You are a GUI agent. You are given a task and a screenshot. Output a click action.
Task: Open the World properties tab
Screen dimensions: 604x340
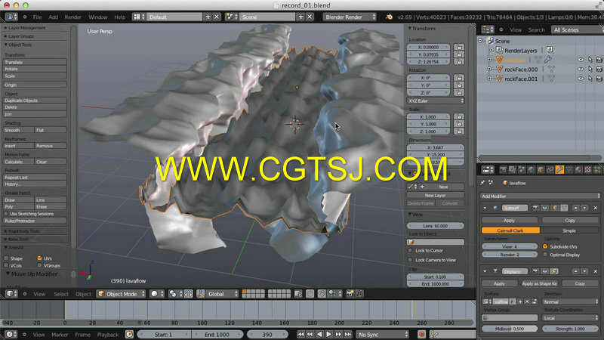coord(532,170)
